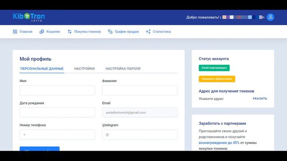The width and height of the screenshot is (287, 161).
Task: Open the Кошелек menu item
Action: (53, 32)
